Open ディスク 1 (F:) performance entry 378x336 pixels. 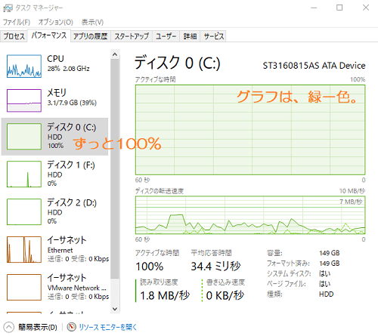point(55,174)
